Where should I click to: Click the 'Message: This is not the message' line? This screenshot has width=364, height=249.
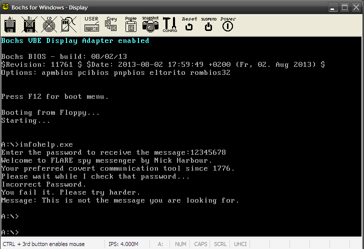tap(120, 201)
